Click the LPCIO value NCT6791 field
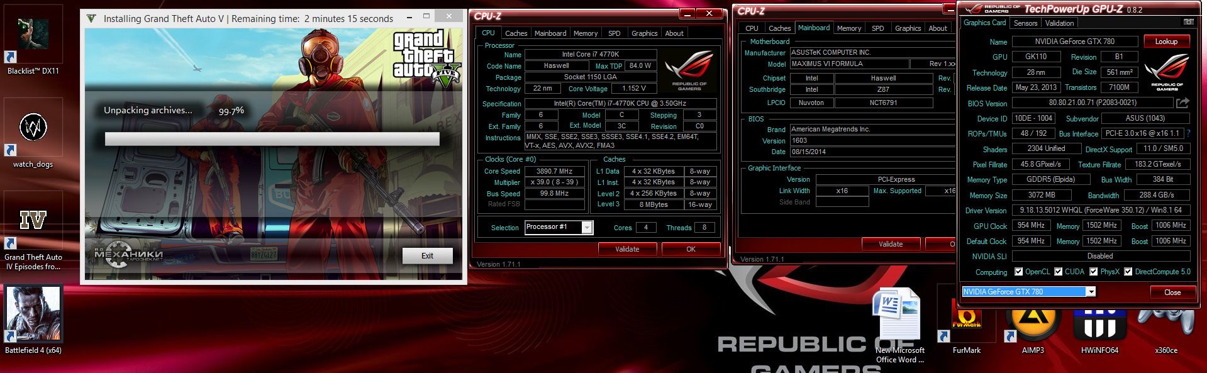Screen dimensions: 1207x373 pos(883,103)
